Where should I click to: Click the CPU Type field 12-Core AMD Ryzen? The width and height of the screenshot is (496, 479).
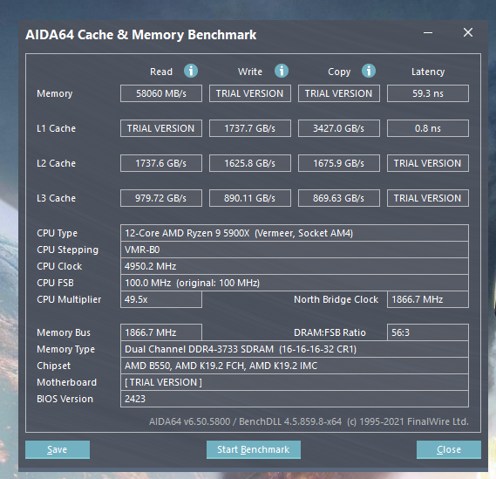[x=295, y=233]
